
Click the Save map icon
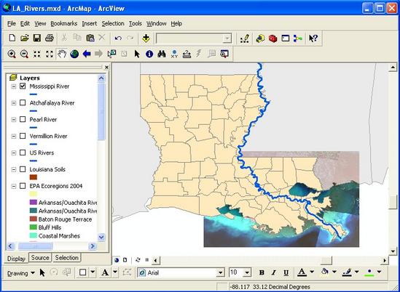tap(37, 38)
